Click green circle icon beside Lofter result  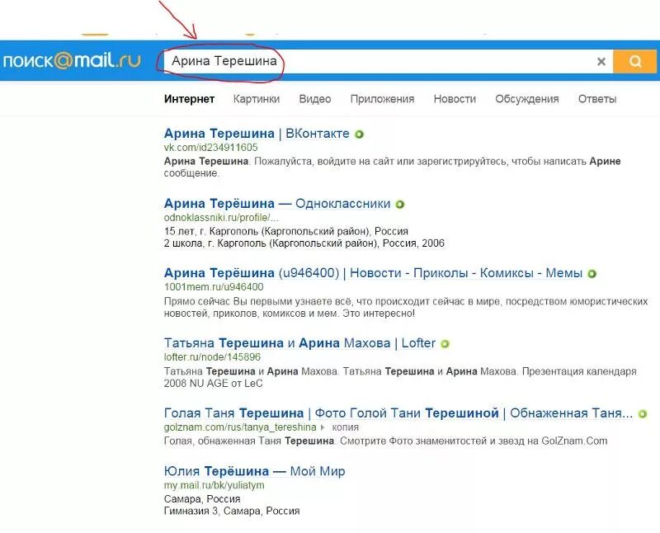(445, 343)
